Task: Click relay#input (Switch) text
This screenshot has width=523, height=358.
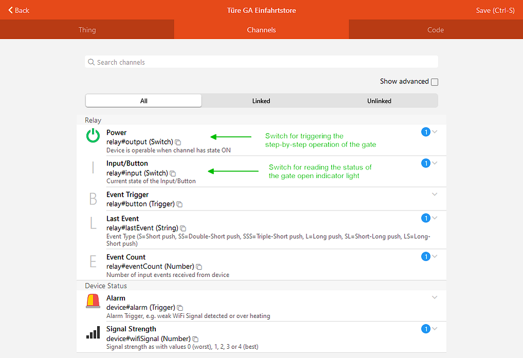Action: click(137, 173)
